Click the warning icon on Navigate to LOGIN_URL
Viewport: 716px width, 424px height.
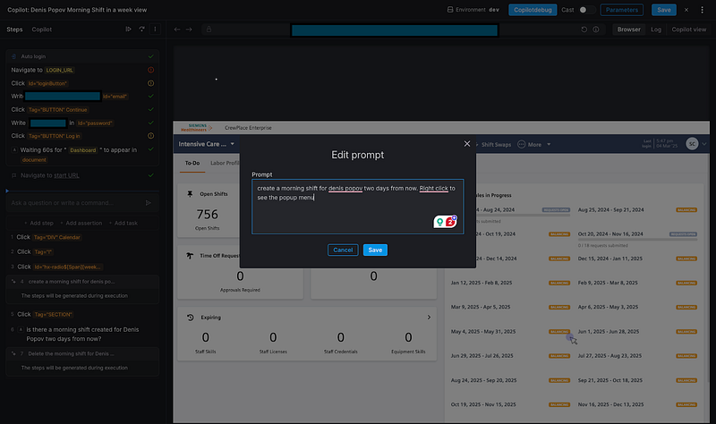(150, 70)
